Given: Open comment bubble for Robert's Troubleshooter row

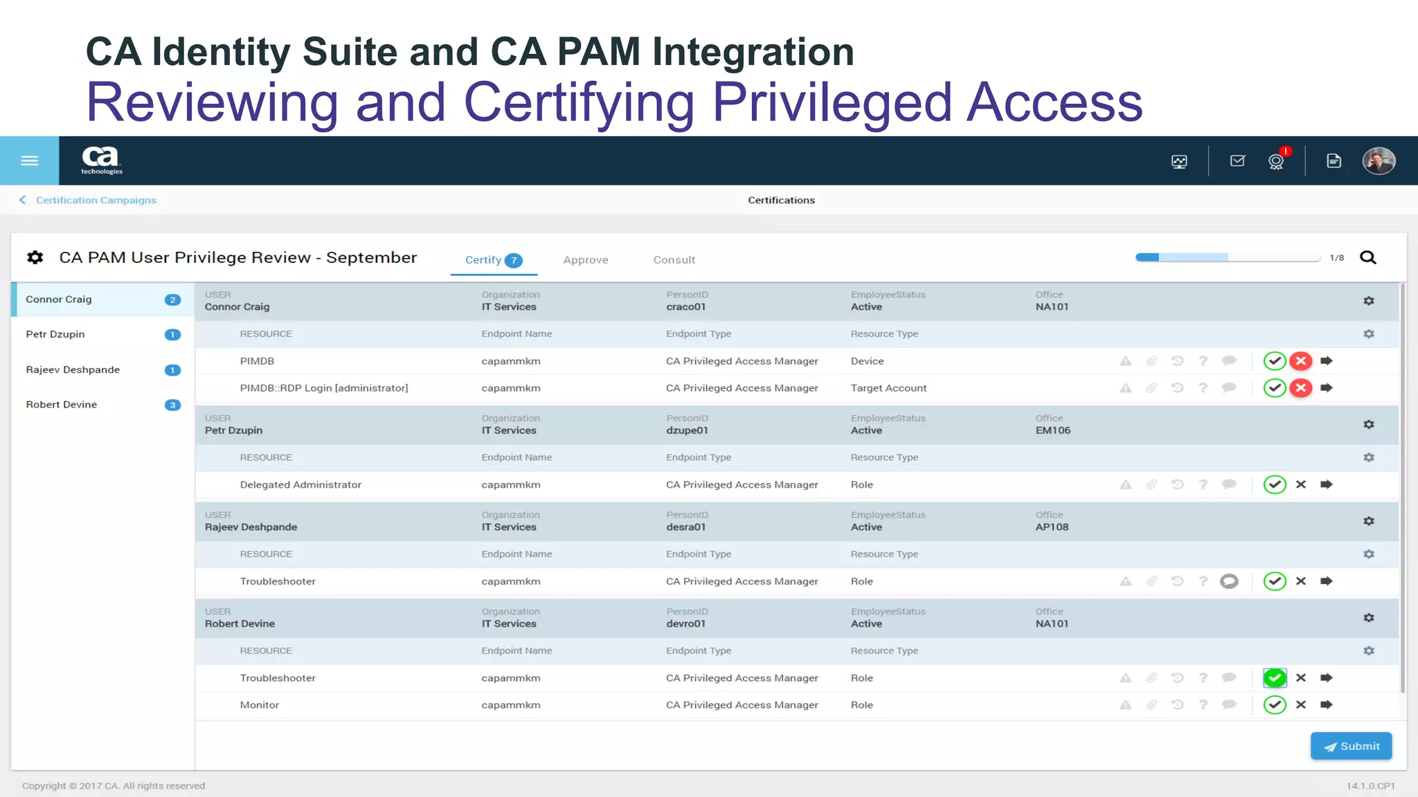Looking at the screenshot, I should 1229,678.
